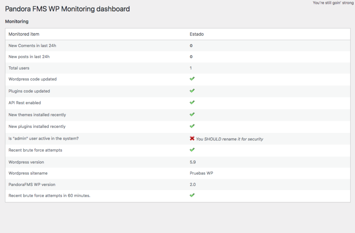Screen dimensions: 355x233
Task: Click the value 0 for New Coments
Action: click(x=191, y=46)
